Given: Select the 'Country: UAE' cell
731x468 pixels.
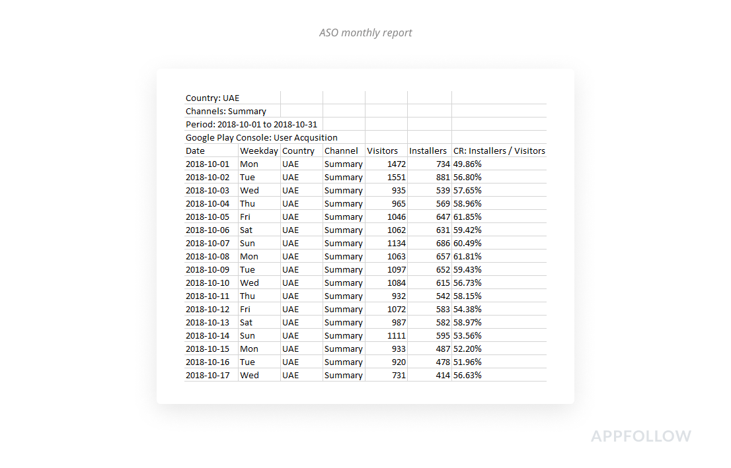Looking at the screenshot, I should point(213,98).
